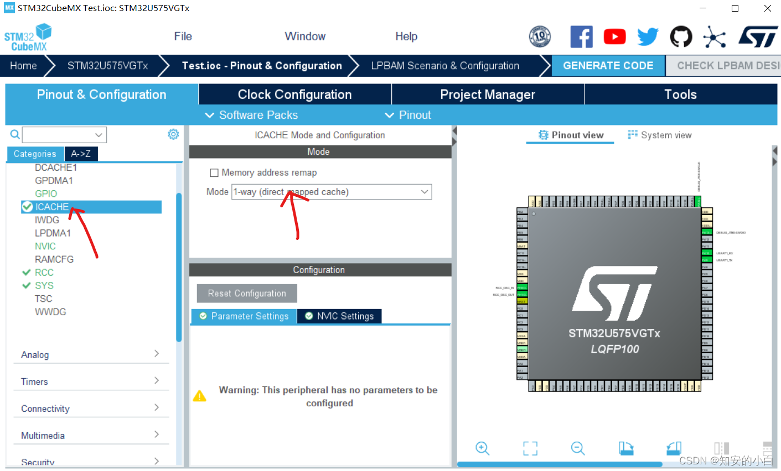
Task: Click the search magnifier icon in left panel
Action: (x=15, y=134)
